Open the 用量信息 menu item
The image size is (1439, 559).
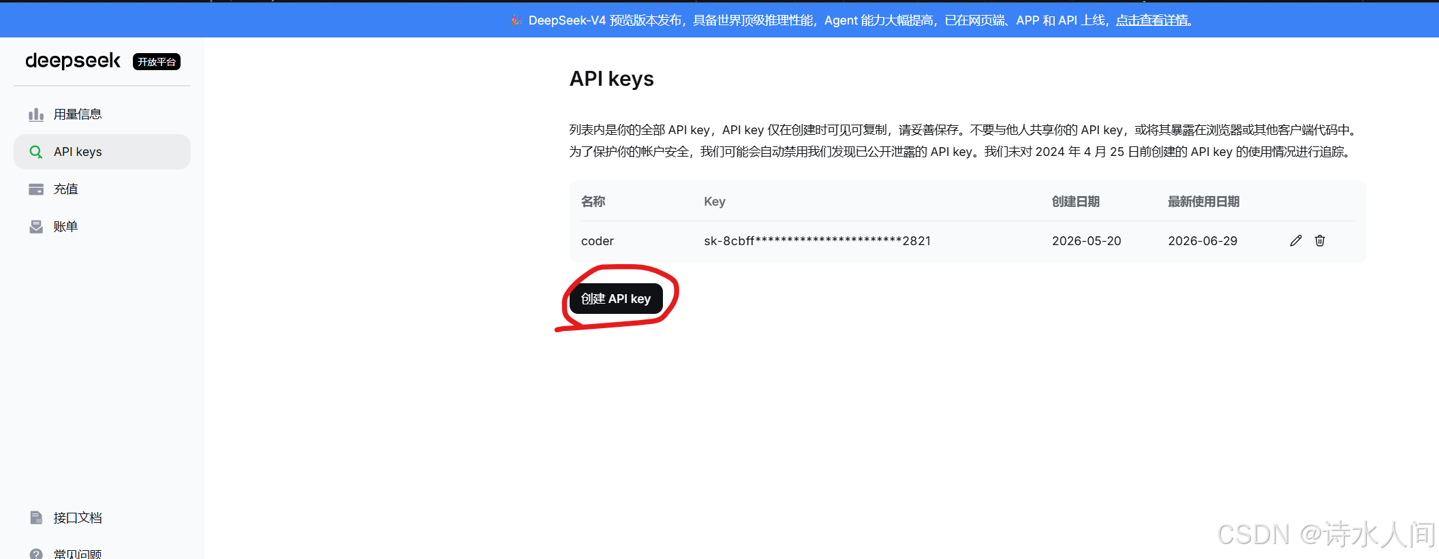(x=102, y=114)
